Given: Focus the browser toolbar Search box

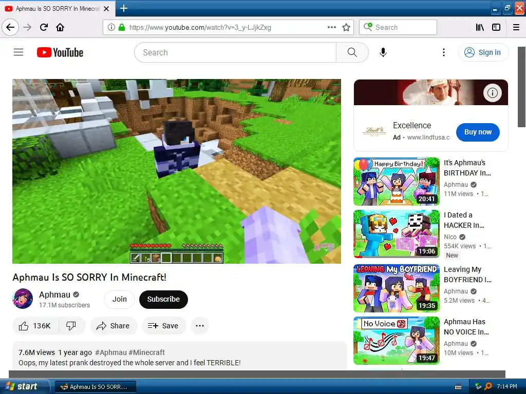Looking at the screenshot, I should click(398, 27).
